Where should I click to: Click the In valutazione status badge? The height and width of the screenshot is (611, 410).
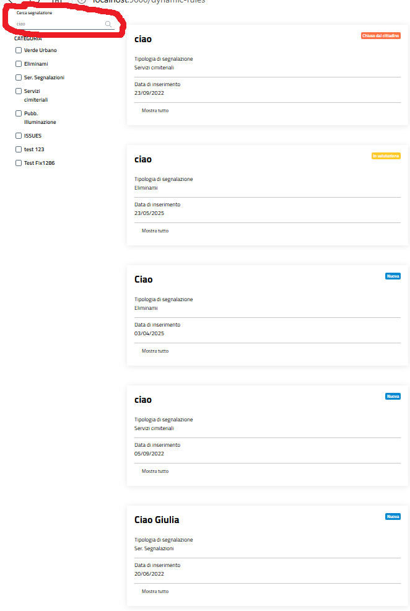click(386, 156)
